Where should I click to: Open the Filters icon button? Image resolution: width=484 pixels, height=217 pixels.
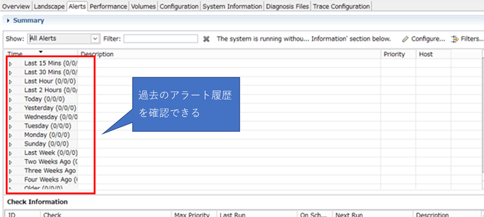click(x=467, y=39)
